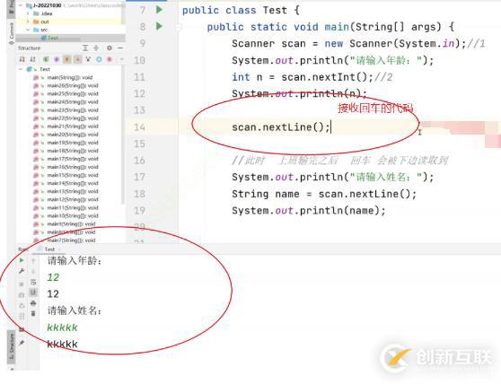The height and width of the screenshot is (384, 501).
Task: Expand the .idea folder in project tree
Action: [x=28, y=13]
